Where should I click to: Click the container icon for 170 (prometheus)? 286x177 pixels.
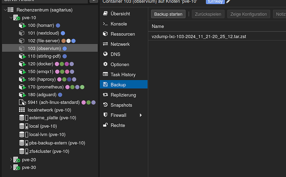22,87
